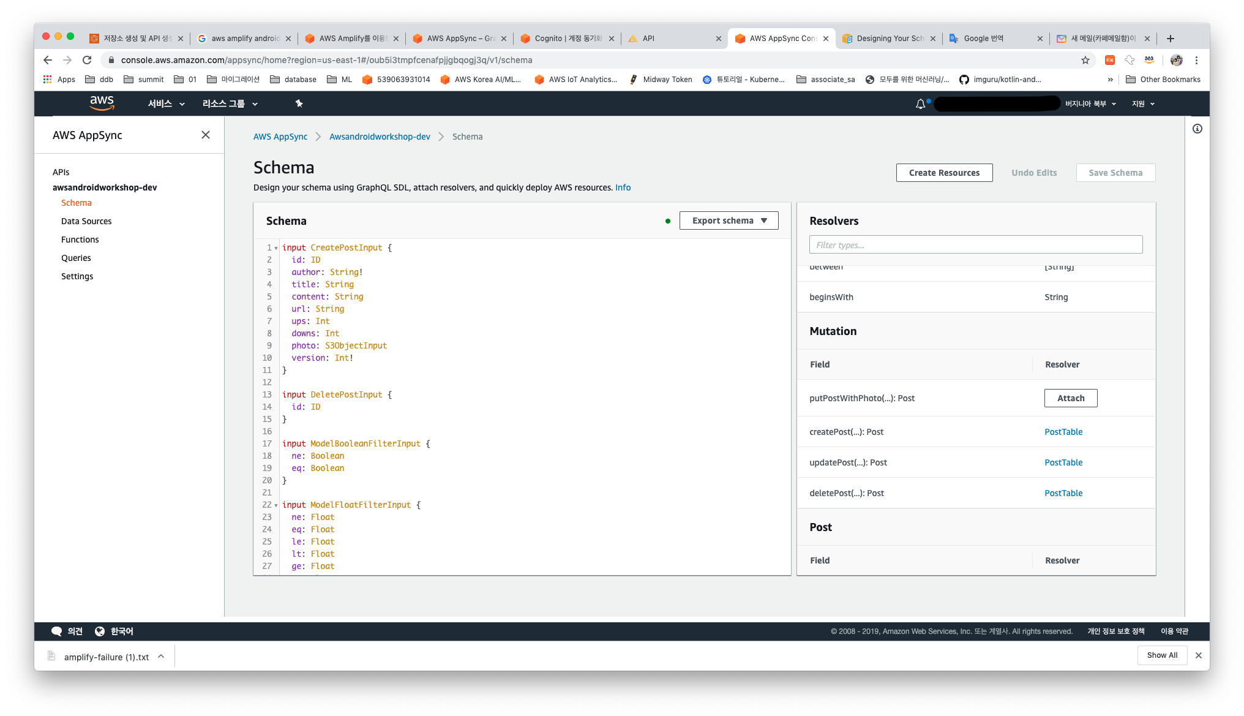1244x716 pixels.
Task: Attach a resolver to putPostWithPhoto
Action: [x=1071, y=398]
